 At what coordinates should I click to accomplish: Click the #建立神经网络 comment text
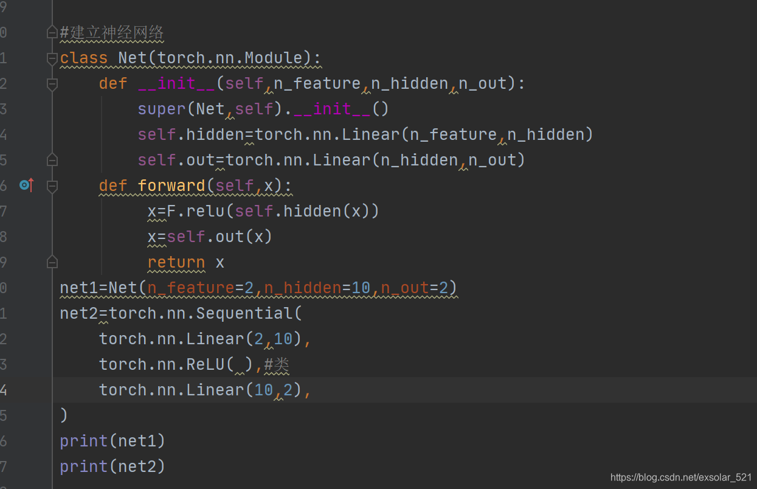[x=112, y=32]
